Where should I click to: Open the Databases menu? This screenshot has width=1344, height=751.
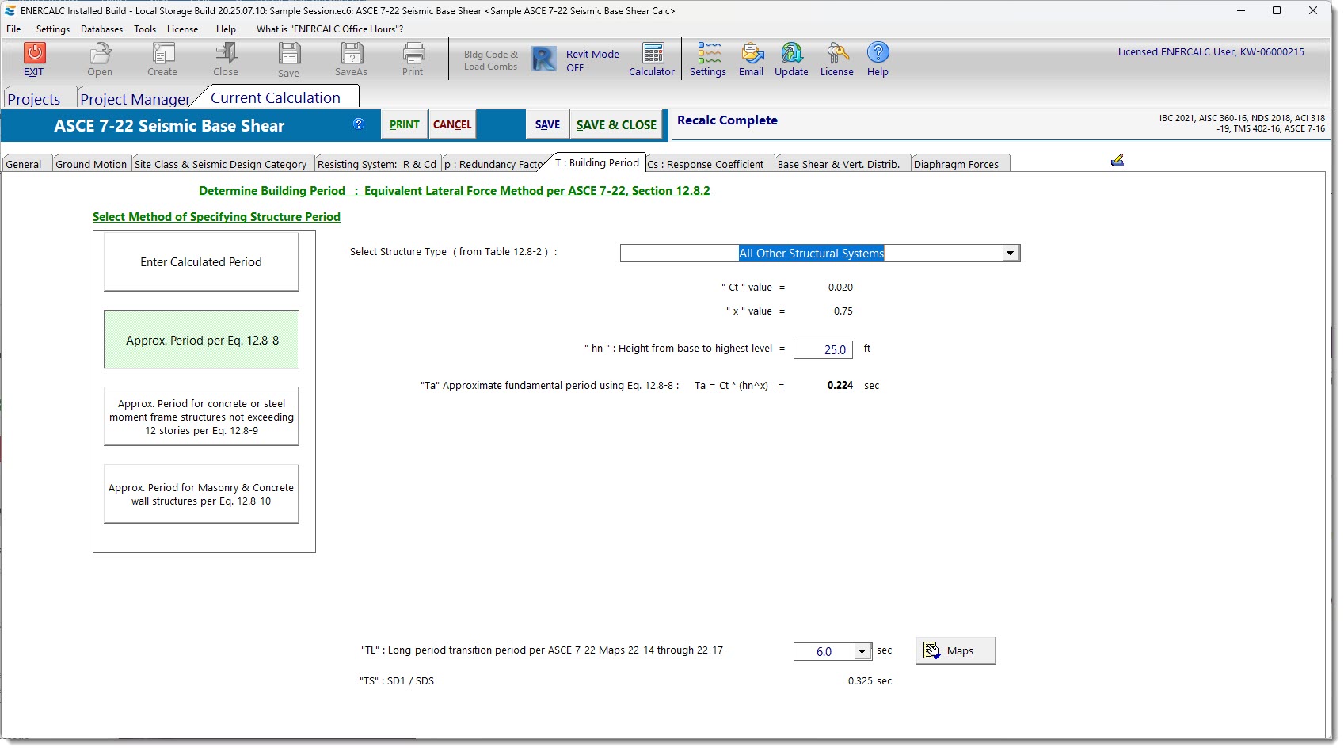[101, 29]
